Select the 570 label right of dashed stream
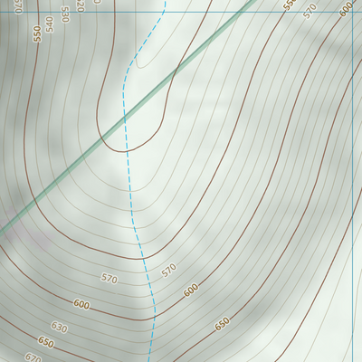The height and width of the screenshot is (362, 362). click(x=169, y=271)
